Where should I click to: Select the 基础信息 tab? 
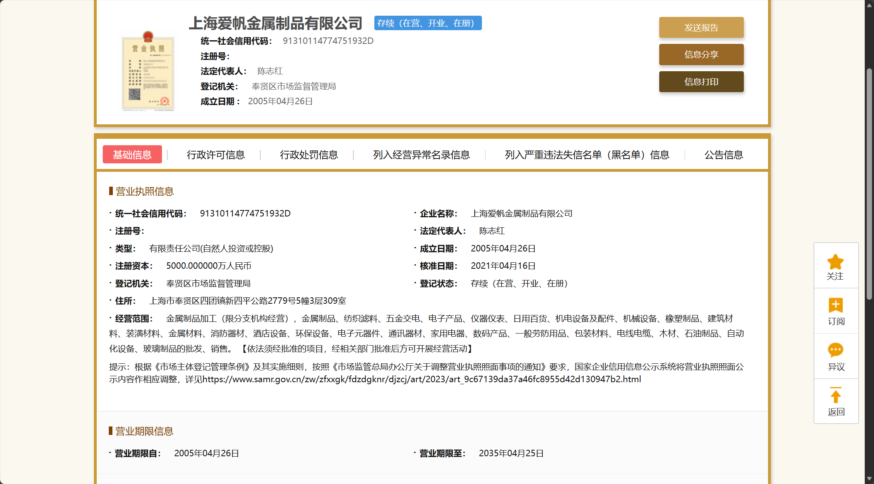tap(132, 154)
